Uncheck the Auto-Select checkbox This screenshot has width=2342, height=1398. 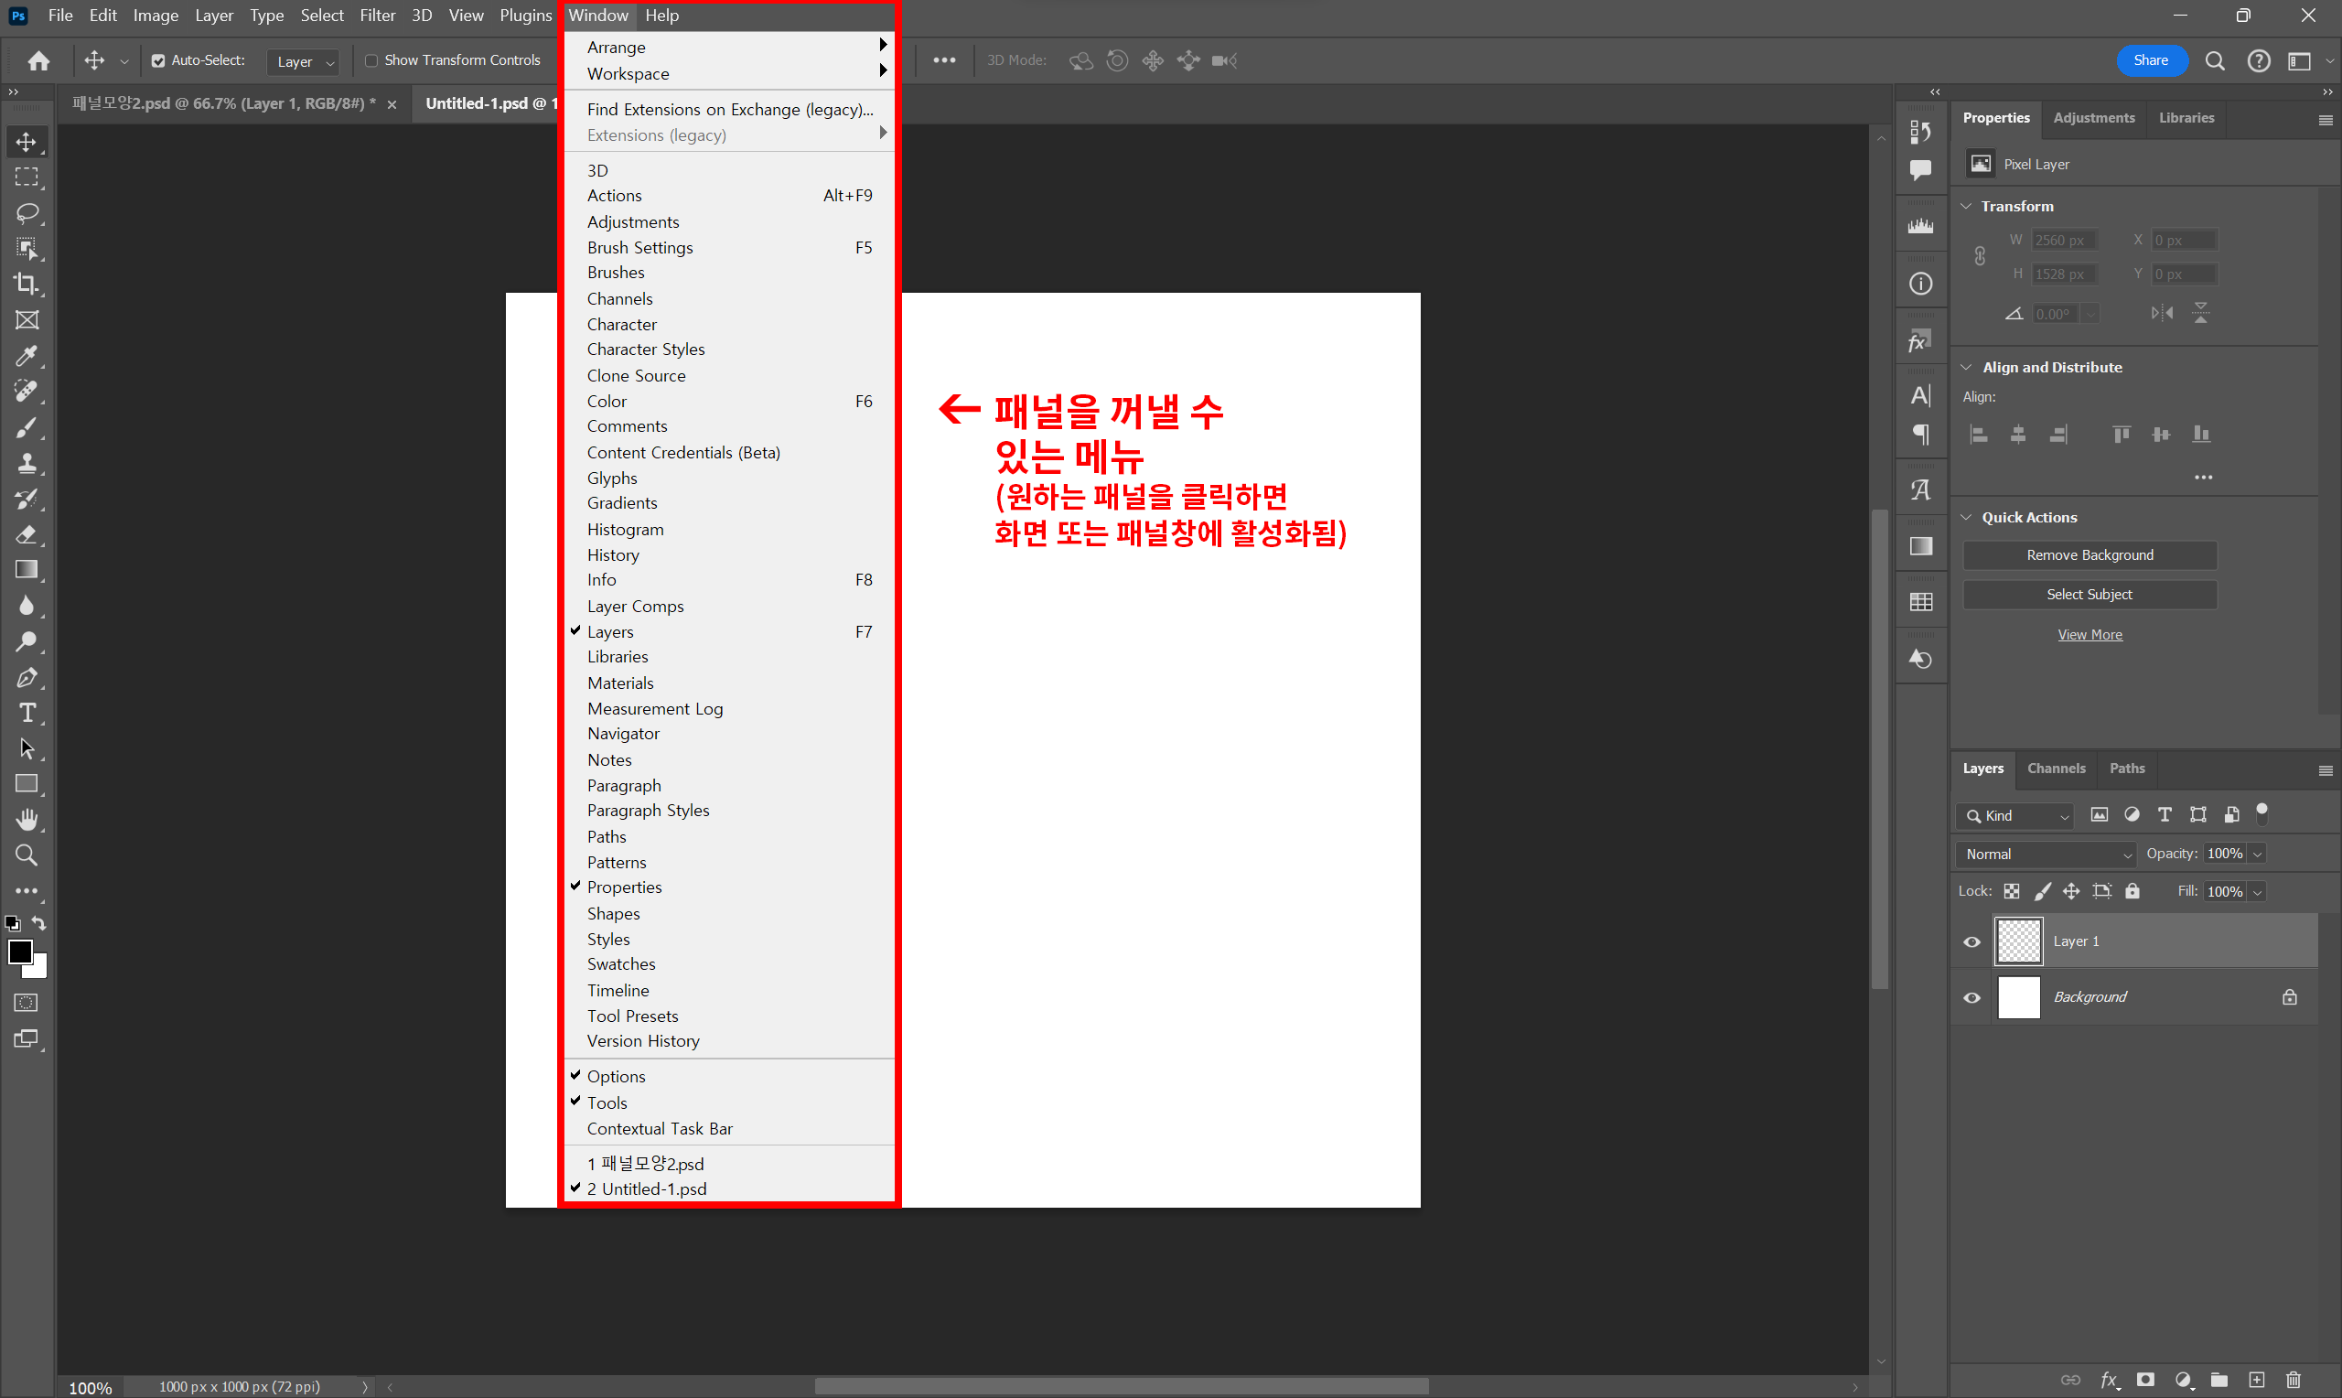click(x=158, y=60)
